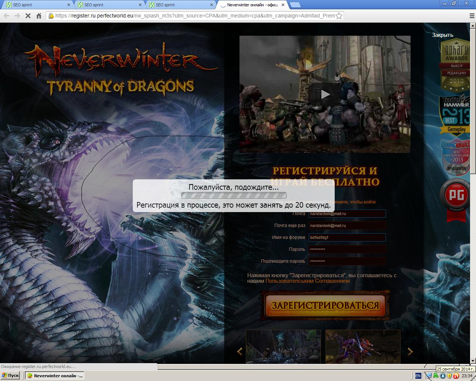This screenshot has width=476, height=381.
Task: Open the Chrome hamburger menu
Action: pos(472,16)
